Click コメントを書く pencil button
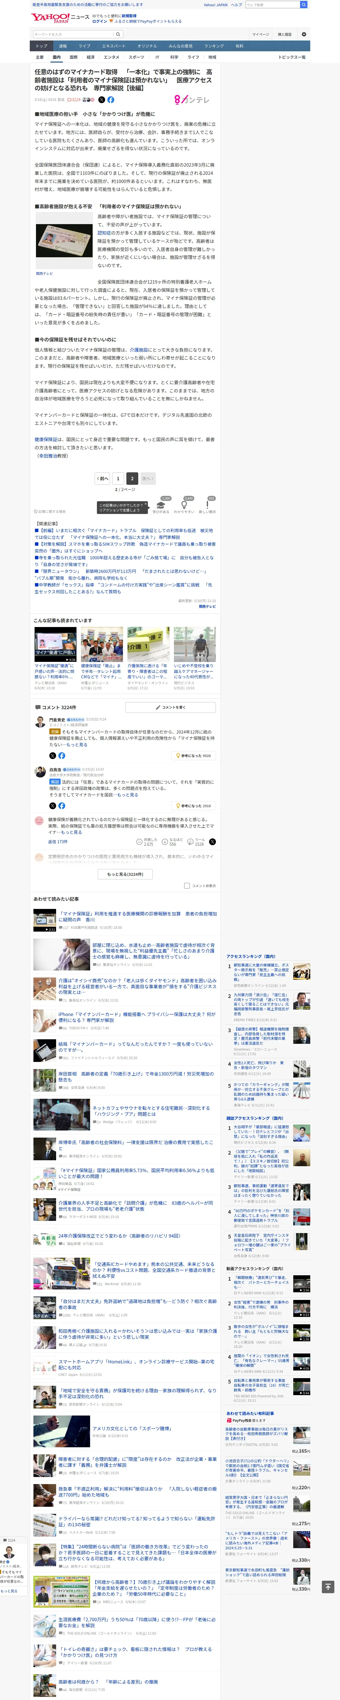340x1700 pixels. (170, 707)
